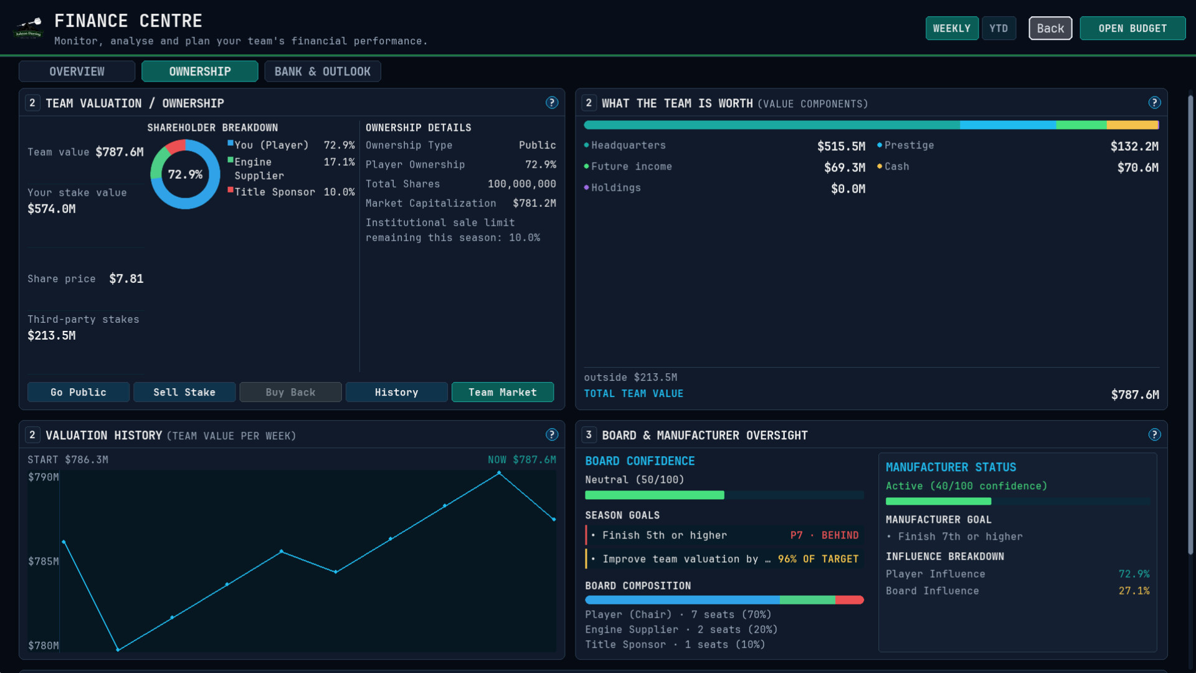Click the greyed Buy Back button
The width and height of the screenshot is (1196, 673).
point(290,392)
